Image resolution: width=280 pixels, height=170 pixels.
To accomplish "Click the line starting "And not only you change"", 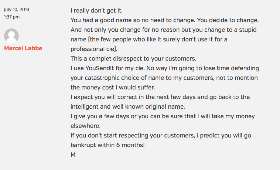I will (164, 30).
